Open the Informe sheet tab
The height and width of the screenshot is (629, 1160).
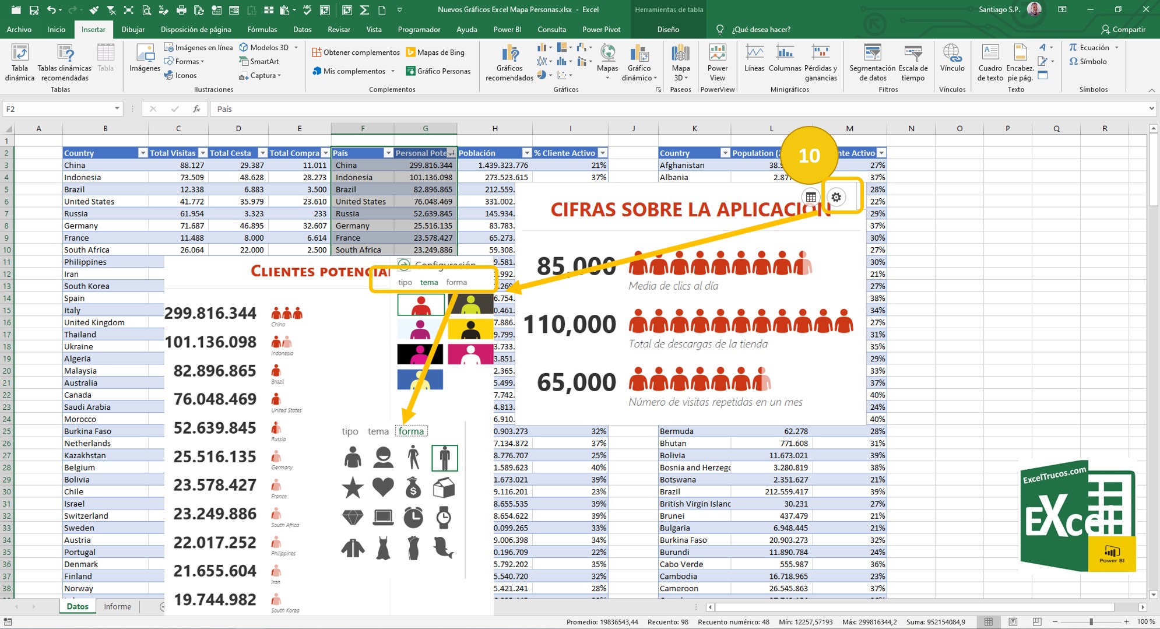pyautogui.click(x=117, y=606)
